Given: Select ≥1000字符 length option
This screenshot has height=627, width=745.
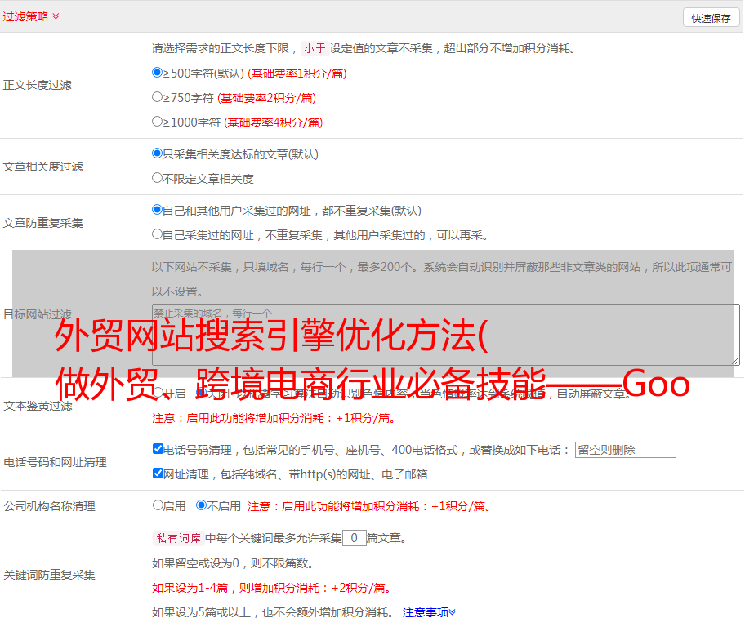Looking at the screenshot, I should coord(157,121).
